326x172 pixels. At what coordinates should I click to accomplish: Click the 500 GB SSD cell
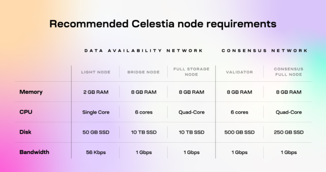click(239, 132)
